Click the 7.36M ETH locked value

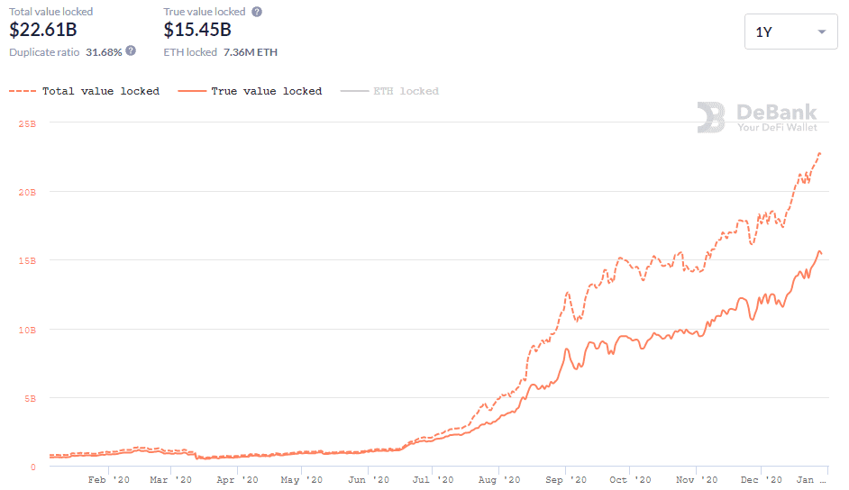pos(251,52)
